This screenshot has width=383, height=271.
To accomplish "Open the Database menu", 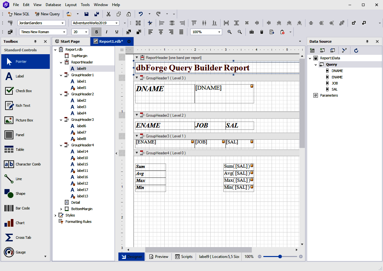I will pyautogui.click(x=53, y=5).
